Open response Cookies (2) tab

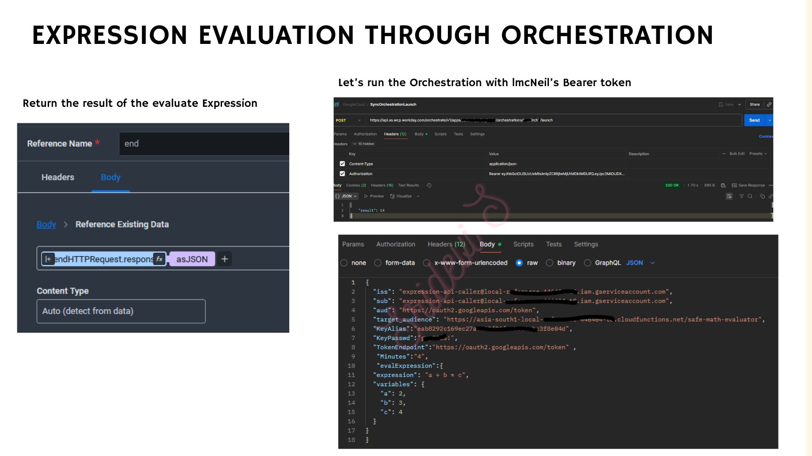coord(356,185)
